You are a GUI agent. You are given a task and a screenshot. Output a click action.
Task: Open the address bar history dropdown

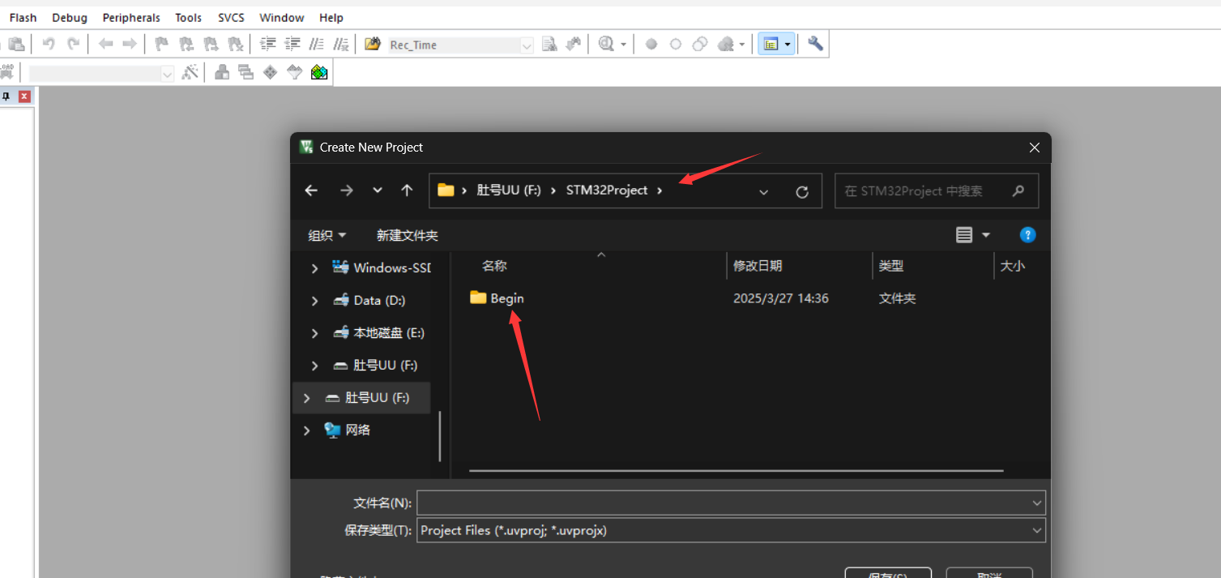(x=763, y=191)
